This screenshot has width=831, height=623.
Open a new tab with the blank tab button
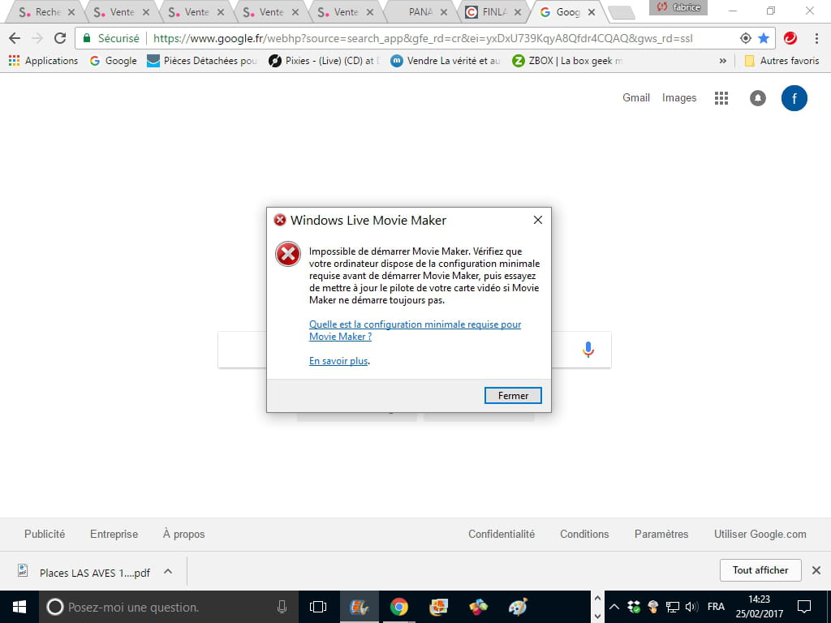pyautogui.click(x=621, y=13)
